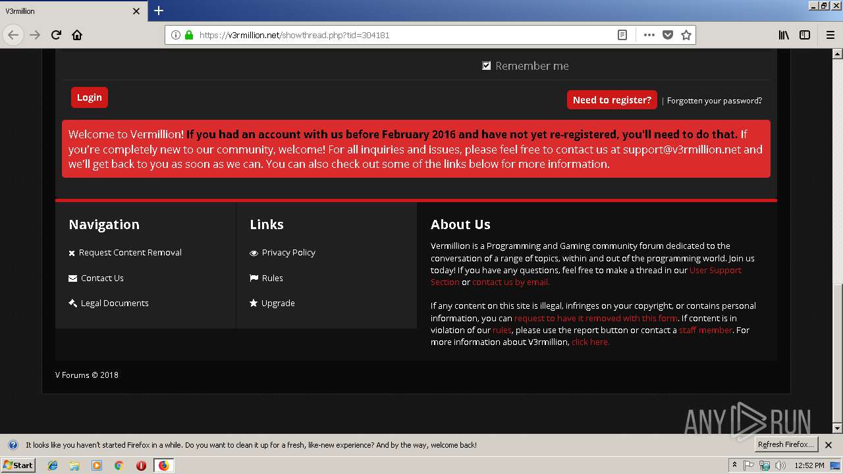The height and width of the screenshot is (474, 843).
Task: Open the Rules footer link
Action: click(x=273, y=278)
